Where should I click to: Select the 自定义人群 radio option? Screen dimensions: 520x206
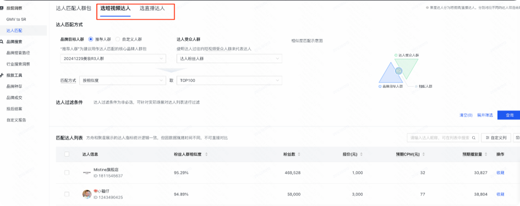117,39
